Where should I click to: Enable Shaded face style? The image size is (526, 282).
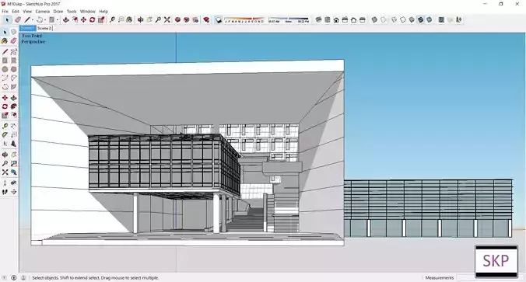pos(412,20)
